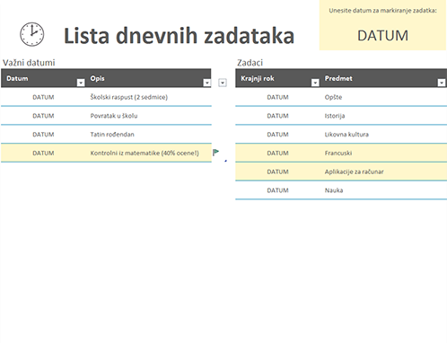The image size is (447, 343).
Task: Open the Opis column filter dropdown
Action: [x=206, y=83]
